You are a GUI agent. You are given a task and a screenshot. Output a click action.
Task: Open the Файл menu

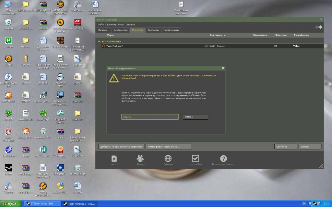tap(101, 25)
